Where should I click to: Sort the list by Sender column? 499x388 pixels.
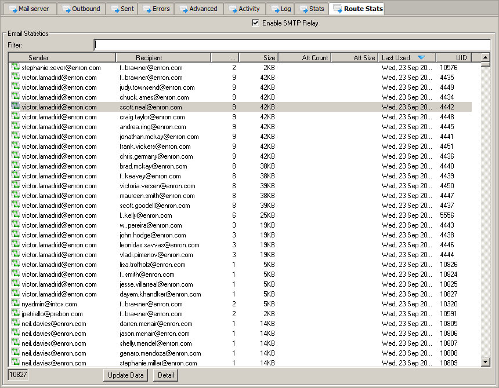pyautogui.click(x=62, y=57)
